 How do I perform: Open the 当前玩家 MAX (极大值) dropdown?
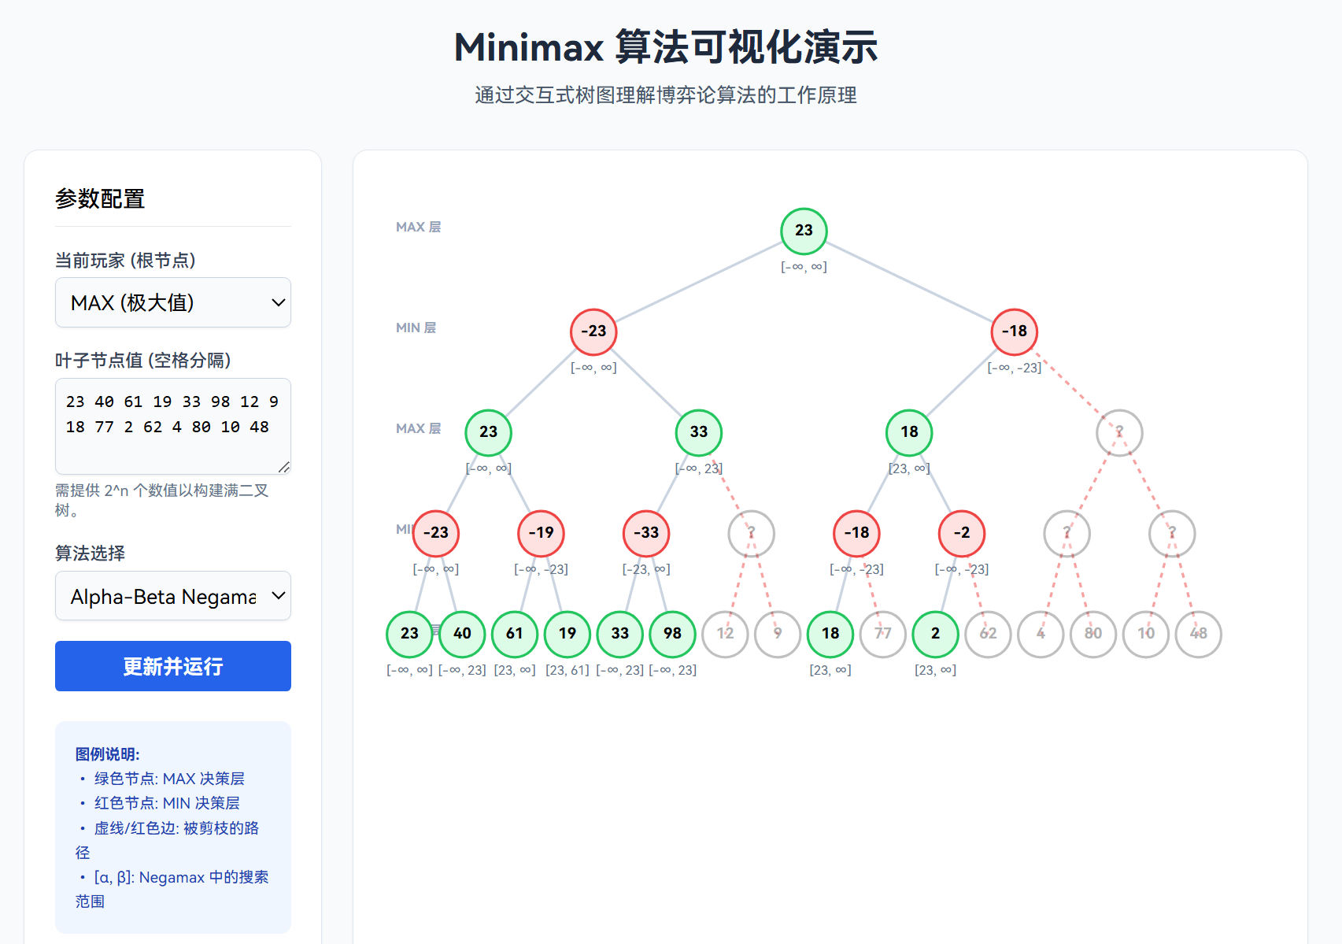(172, 302)
